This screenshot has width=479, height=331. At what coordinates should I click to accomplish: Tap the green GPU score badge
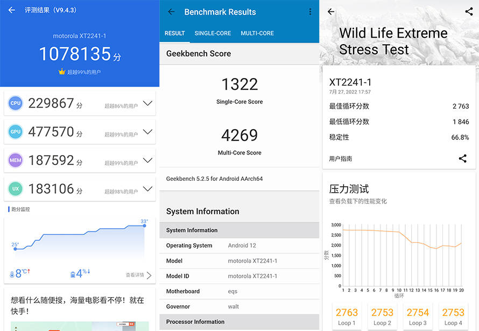(x=16, y=132)
